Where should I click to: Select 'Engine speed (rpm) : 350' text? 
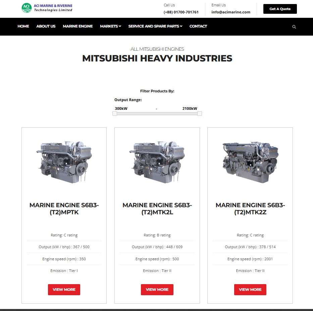tap(64, 259)
